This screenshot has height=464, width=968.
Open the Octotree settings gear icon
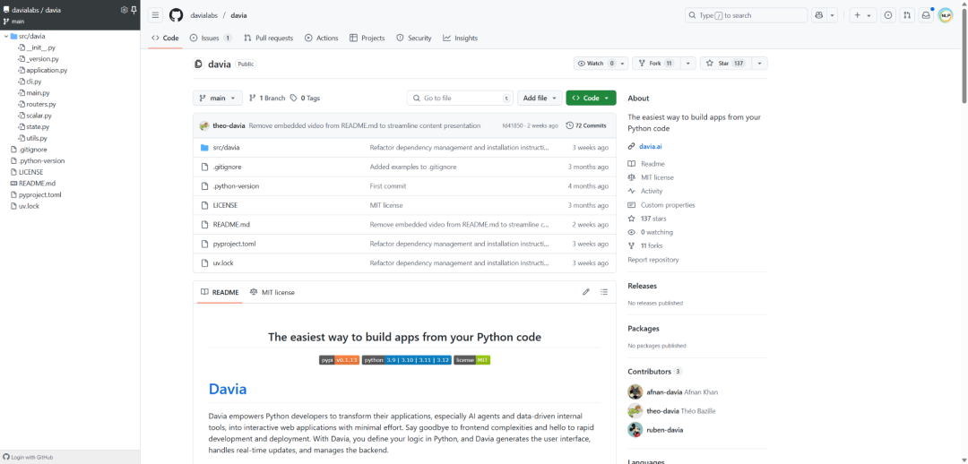pos(124,10)
